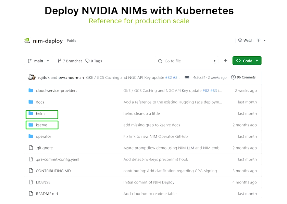Click file icon beside .pre-commit-config.yaml
This screenshot has height=204, width=287.
pyautogui.click(x=31, y=159)
